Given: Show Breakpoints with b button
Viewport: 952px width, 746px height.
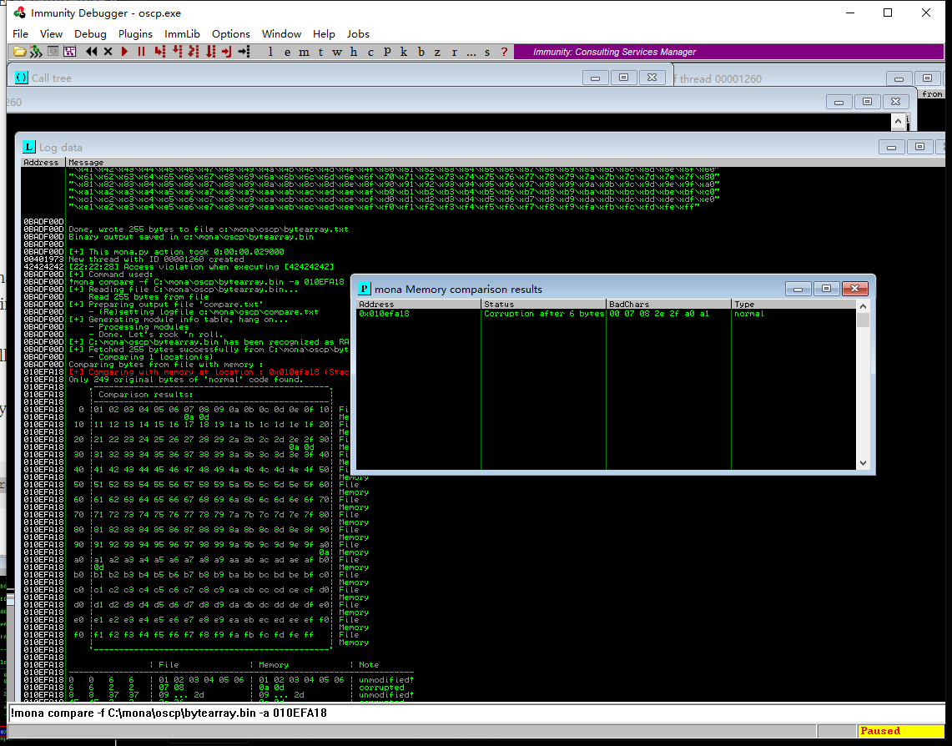Looking at the screenshot, I should click(x=421, y=52).
